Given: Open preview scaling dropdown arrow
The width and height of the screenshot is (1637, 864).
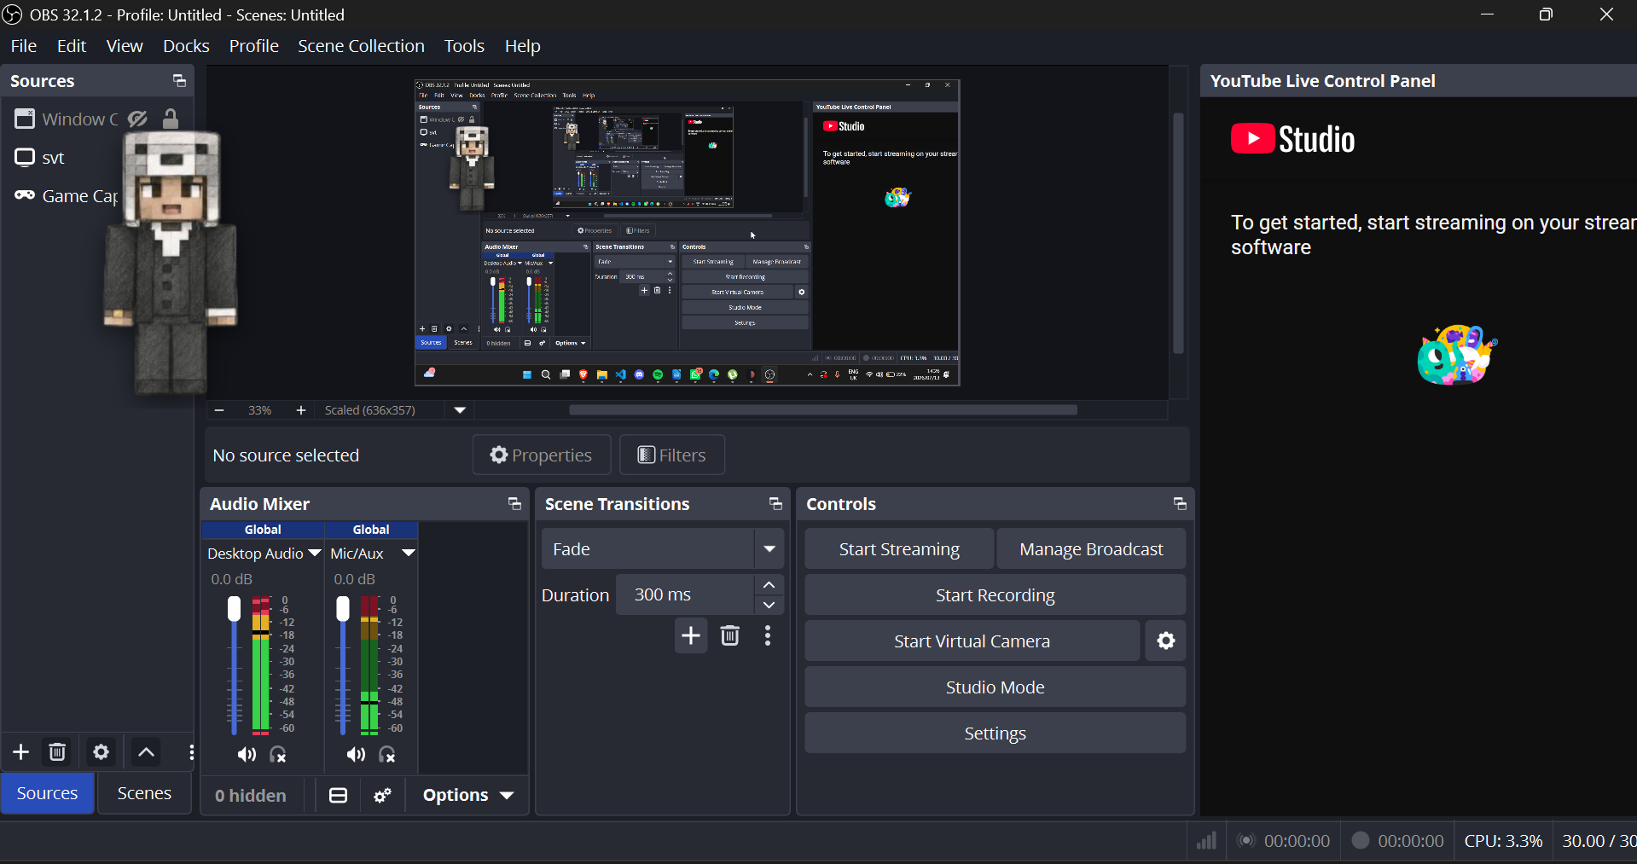Looking at the screenshot, I should 460,410.
